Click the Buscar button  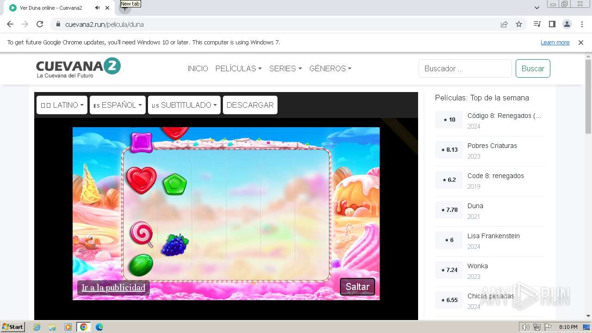[x=533, y=68]
